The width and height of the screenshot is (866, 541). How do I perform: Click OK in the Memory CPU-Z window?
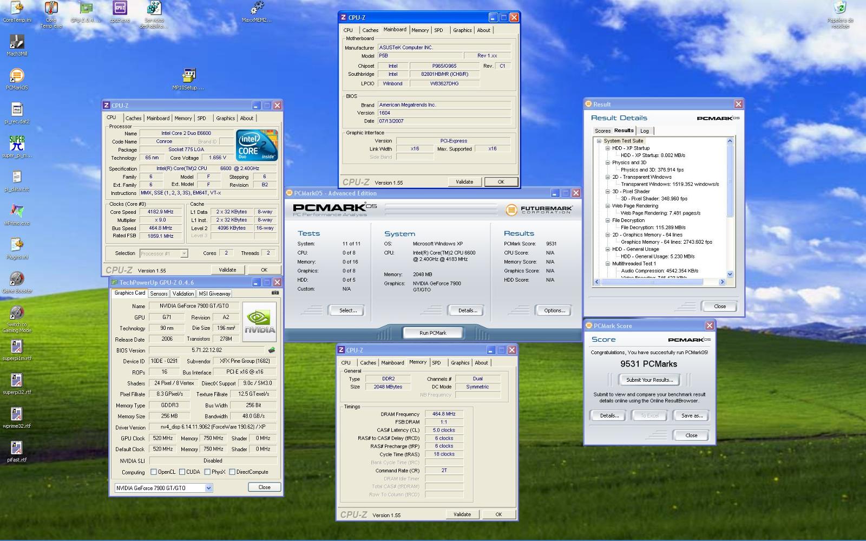pyautogui.click(x=498, y=514)
